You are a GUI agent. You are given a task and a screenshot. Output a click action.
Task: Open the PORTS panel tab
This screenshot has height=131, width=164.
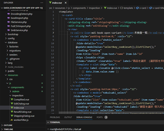tap(99, 117)
